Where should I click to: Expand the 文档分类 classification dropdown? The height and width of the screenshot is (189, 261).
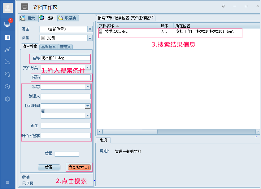[87, 68]
